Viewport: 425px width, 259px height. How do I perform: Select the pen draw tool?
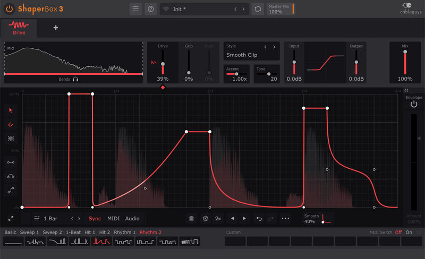pos(11,124)
